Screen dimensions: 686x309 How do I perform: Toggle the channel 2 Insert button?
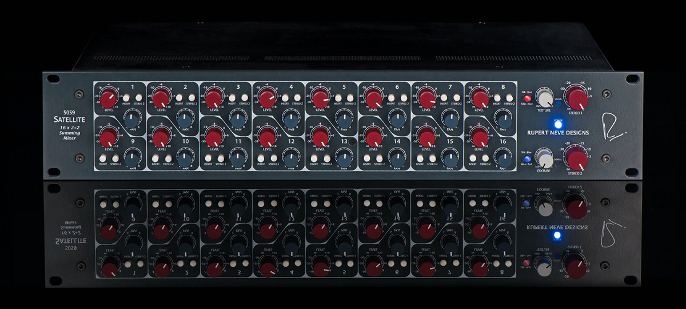[180, 98]
